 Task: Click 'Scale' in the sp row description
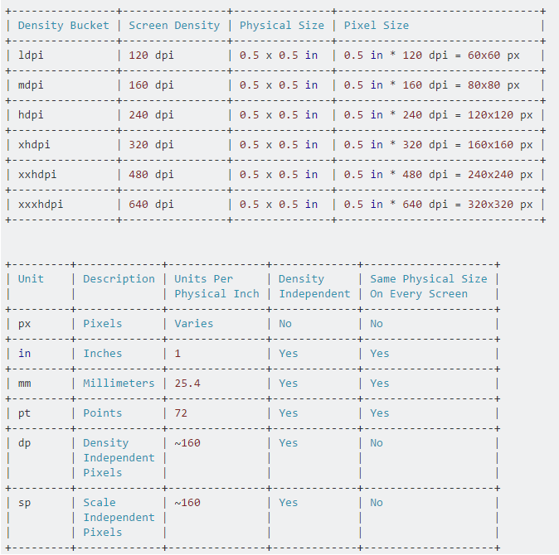coord(99,503)
